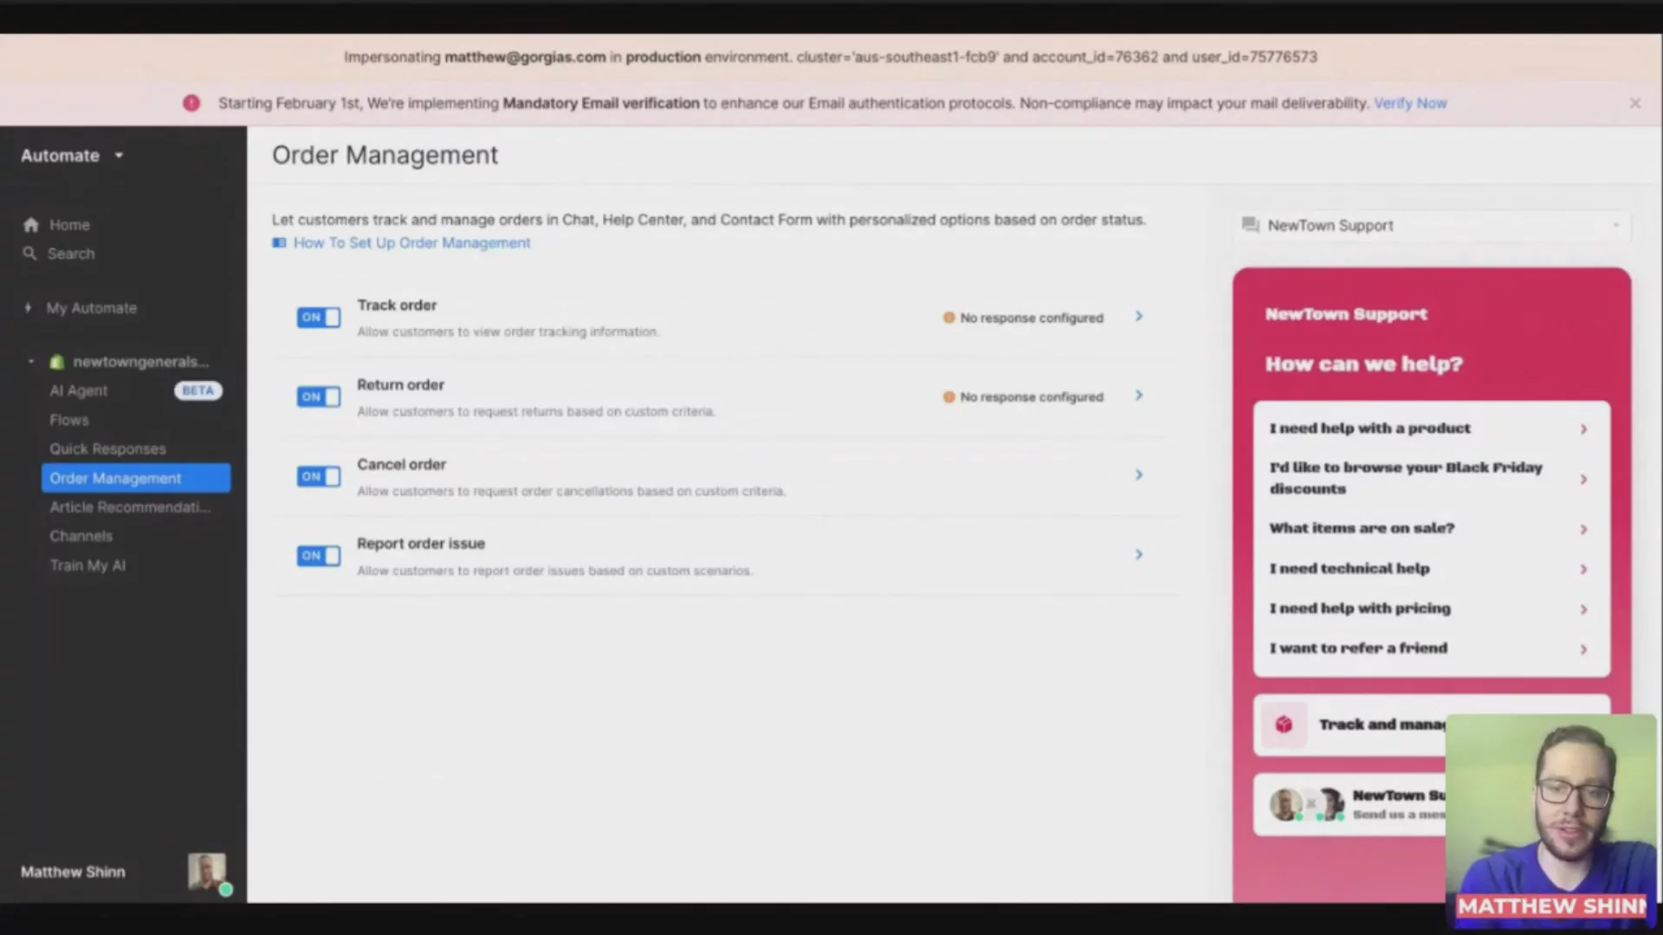Click arrow next to 'I need help with pricing'

coord(1583,609)
